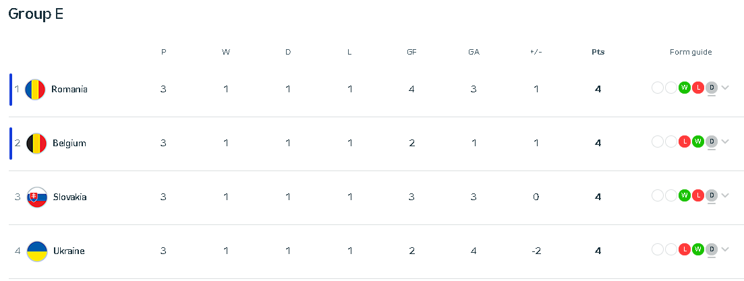This screenshot has height=281, width=744.
Task: Click Romania's green W form badge
Action: coord(684,88)
